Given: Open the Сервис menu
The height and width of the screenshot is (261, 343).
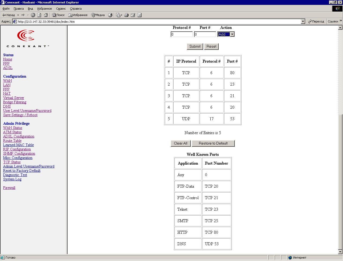Looking at the screenshot, I should pos(61,9).
